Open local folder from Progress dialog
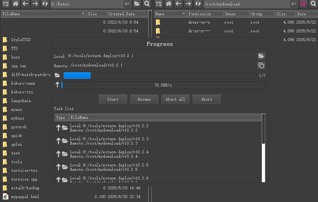 point(261,56)
